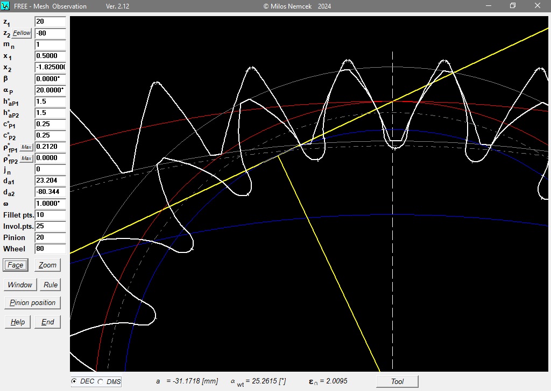Screen dimensions: 551x391
Task: Click the jn backlash field
Action: pyautogui.click(x=50, y=169)
